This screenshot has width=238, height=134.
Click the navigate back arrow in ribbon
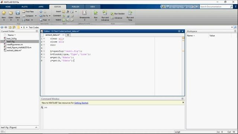(41, 12)
